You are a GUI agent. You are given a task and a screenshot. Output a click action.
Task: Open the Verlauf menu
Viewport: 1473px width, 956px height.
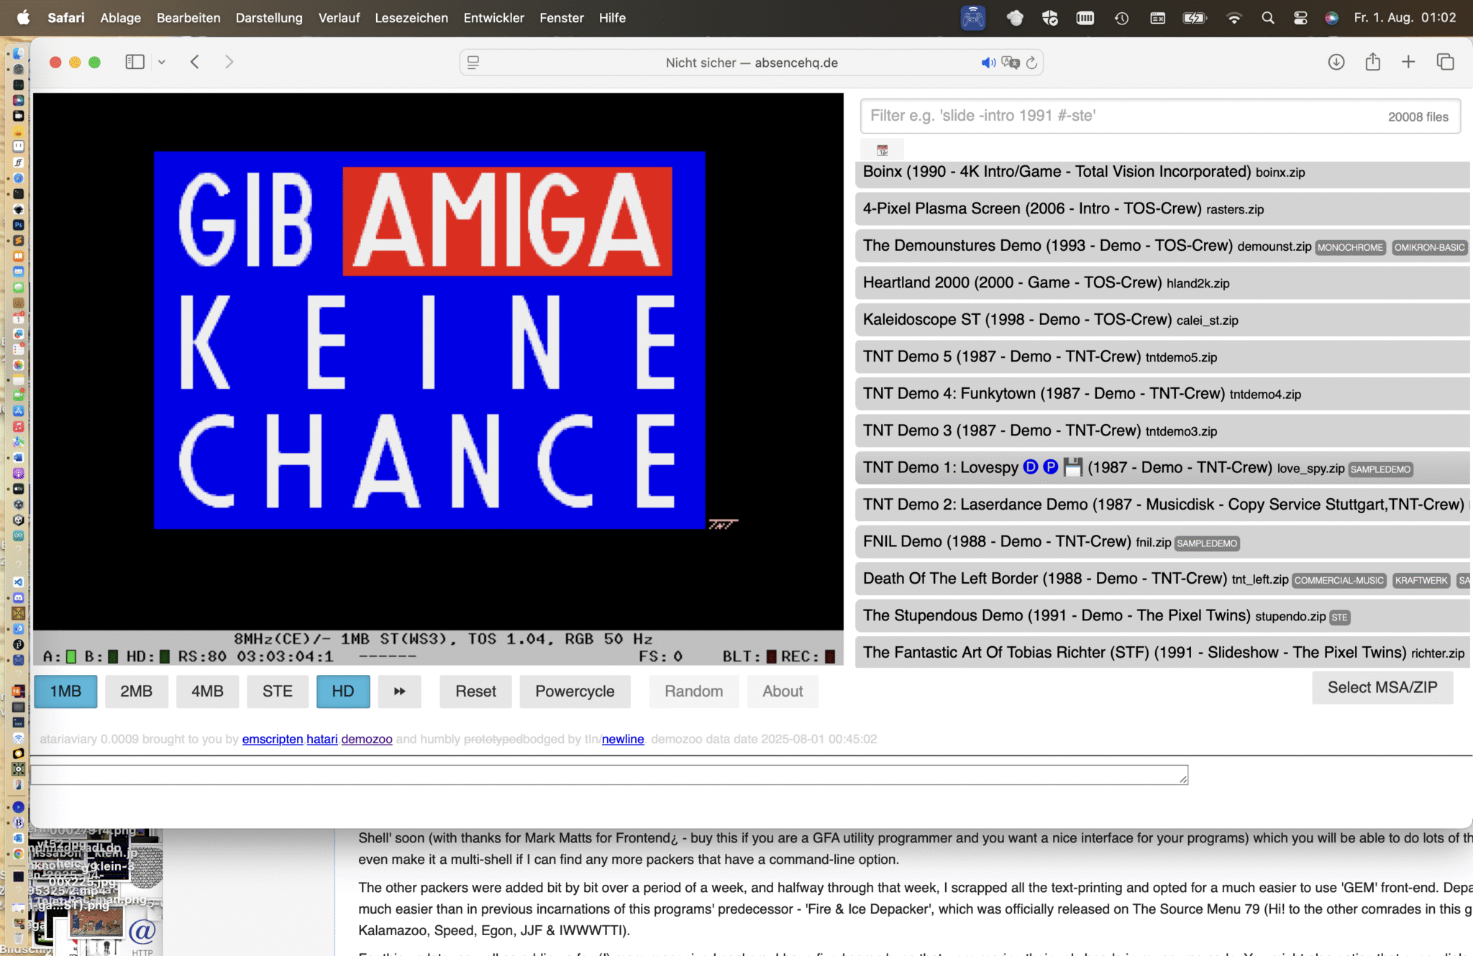click(x=339, y=17)
